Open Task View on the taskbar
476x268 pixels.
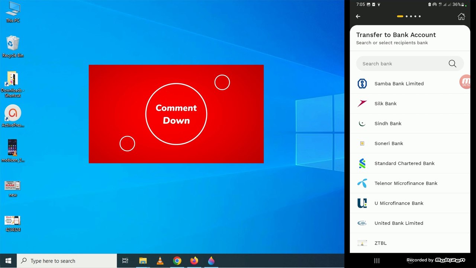pos(125,261)
